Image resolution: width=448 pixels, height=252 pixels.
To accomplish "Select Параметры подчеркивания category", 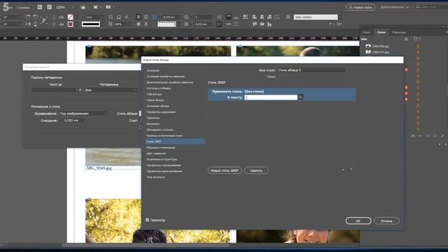I will [x=163, y=165].
